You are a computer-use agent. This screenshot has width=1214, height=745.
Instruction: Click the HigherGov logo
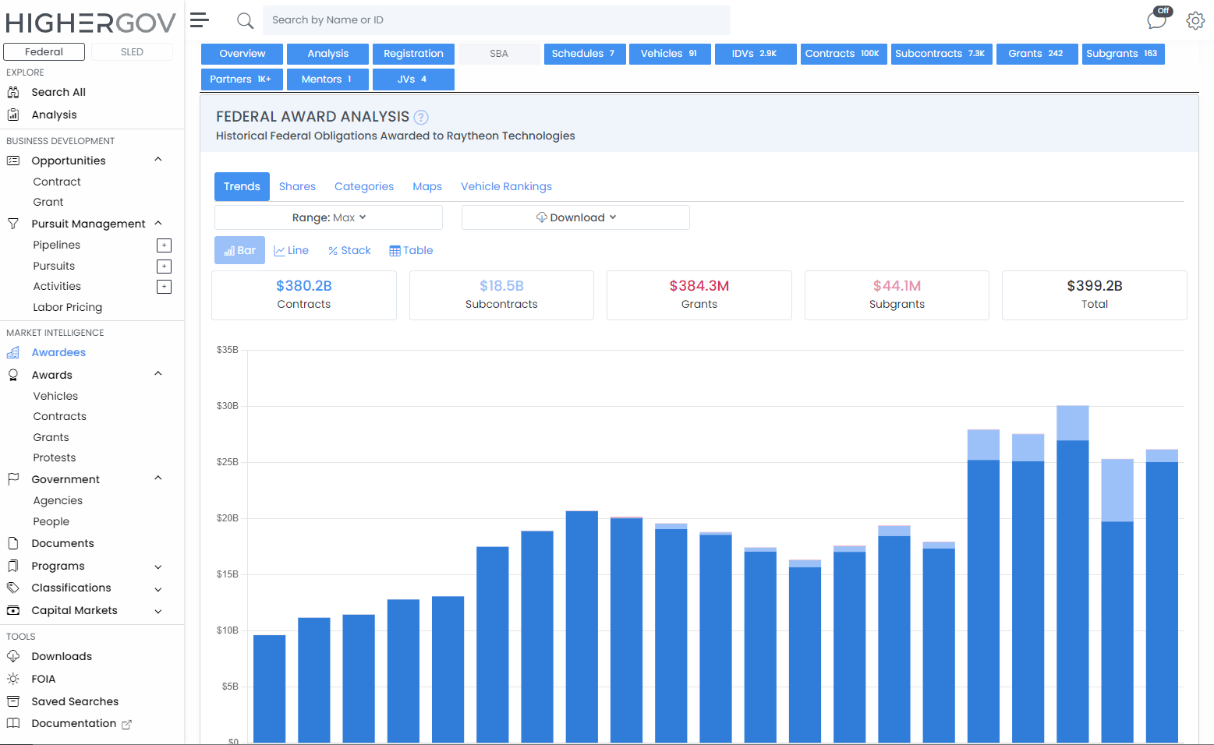(x=90, y=23)
